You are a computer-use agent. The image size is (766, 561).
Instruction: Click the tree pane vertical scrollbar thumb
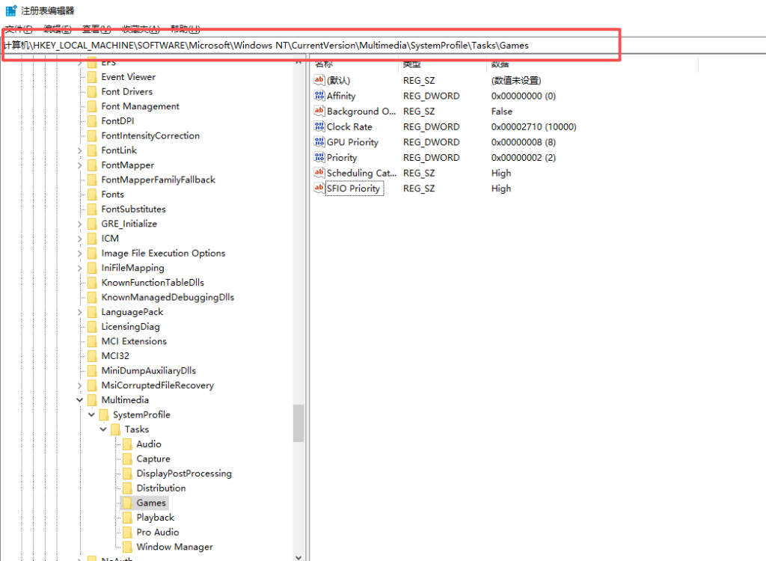coord(298,423)
